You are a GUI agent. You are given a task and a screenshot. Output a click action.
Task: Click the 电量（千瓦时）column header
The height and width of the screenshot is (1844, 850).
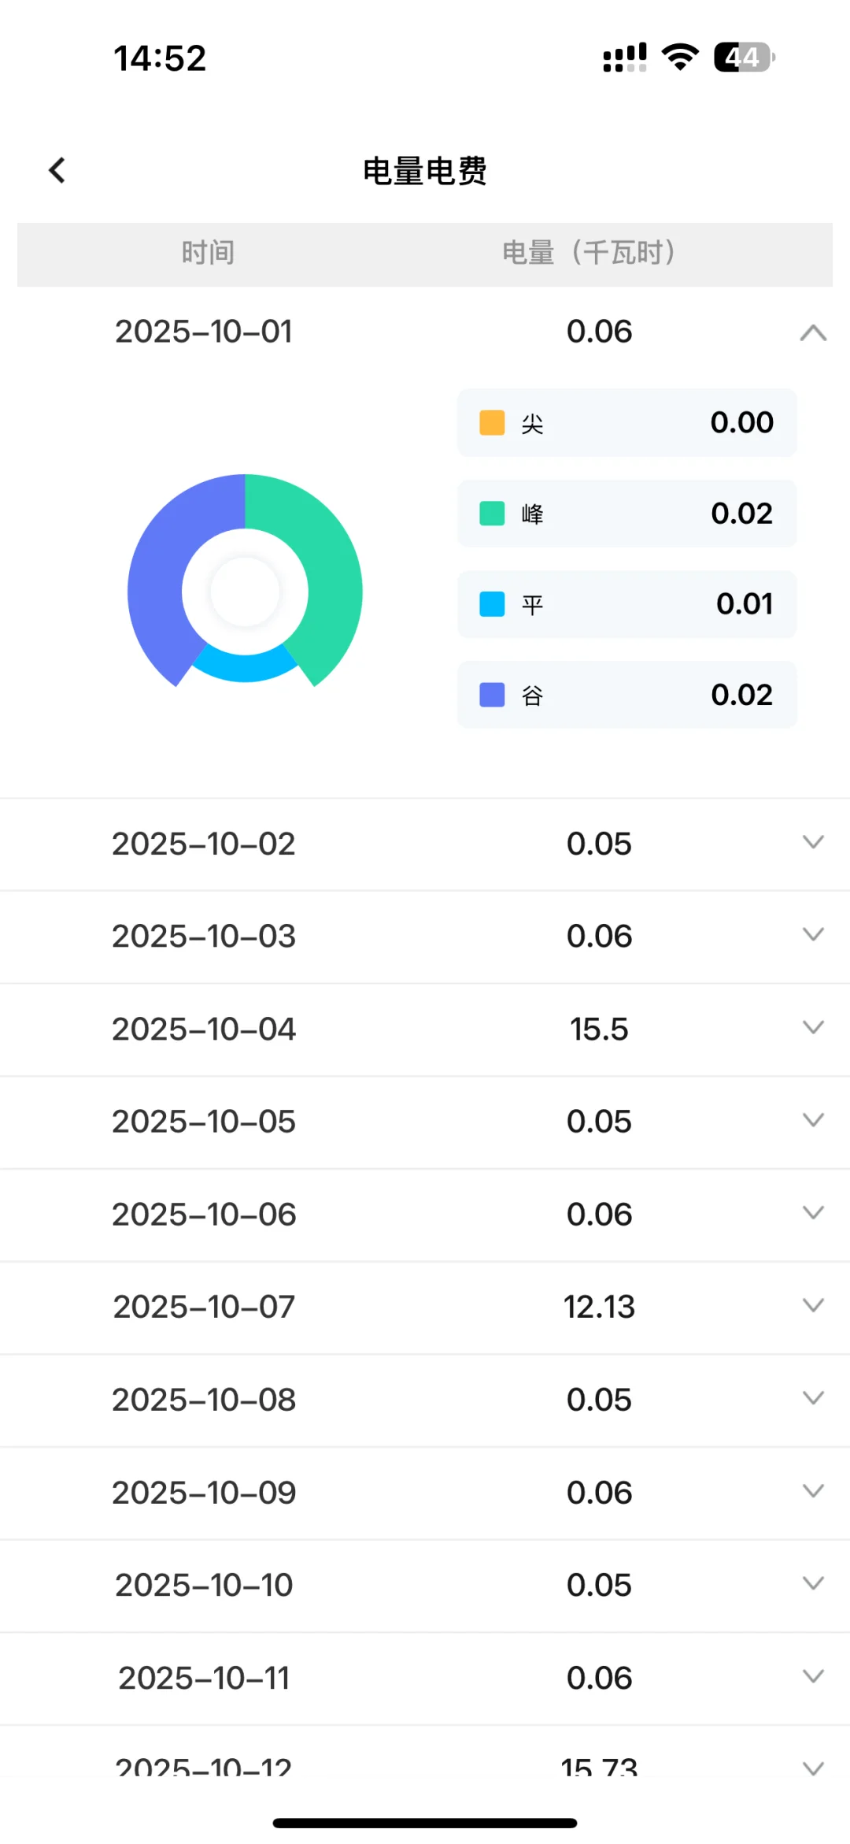coord(589,253)
